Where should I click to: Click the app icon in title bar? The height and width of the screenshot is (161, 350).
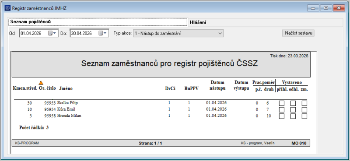(8, 8)
